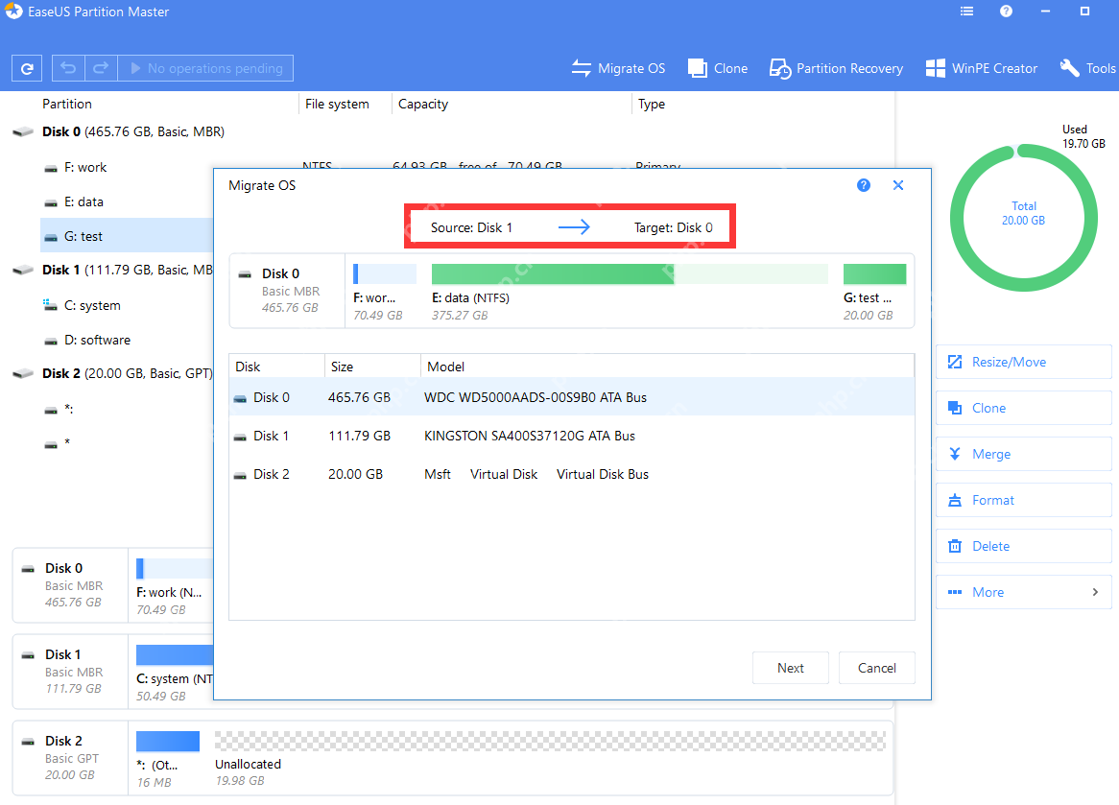1119x805 pixels.
Task: Click Delete in the side panel
Action: pos(1023,546)
